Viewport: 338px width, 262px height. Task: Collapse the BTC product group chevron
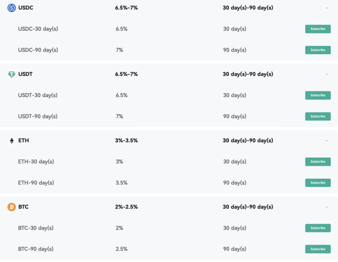coord(327,207)
